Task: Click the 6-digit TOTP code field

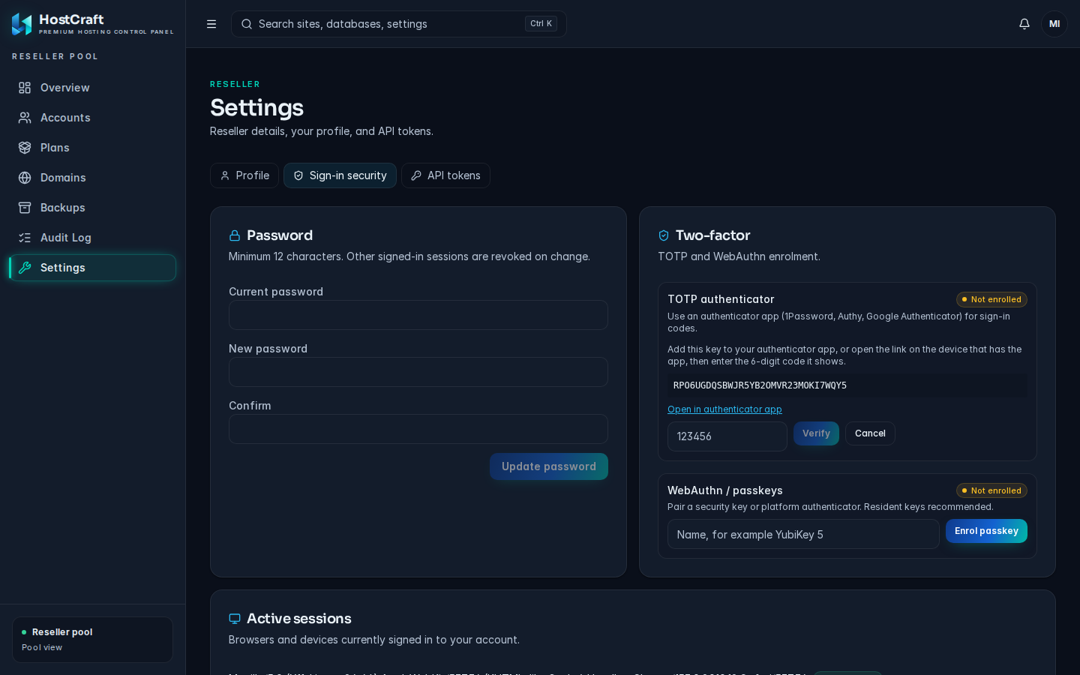Action: pyautogui.click(x=727, y=436)
